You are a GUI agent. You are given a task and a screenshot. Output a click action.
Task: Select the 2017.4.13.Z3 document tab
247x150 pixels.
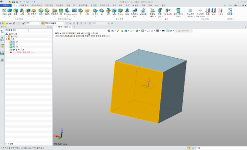(x=63, y=27)
